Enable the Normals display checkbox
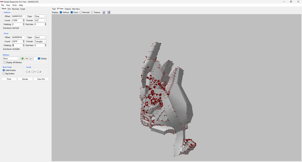The height and width of the screenshot is (162, 302). click(81, 12)
